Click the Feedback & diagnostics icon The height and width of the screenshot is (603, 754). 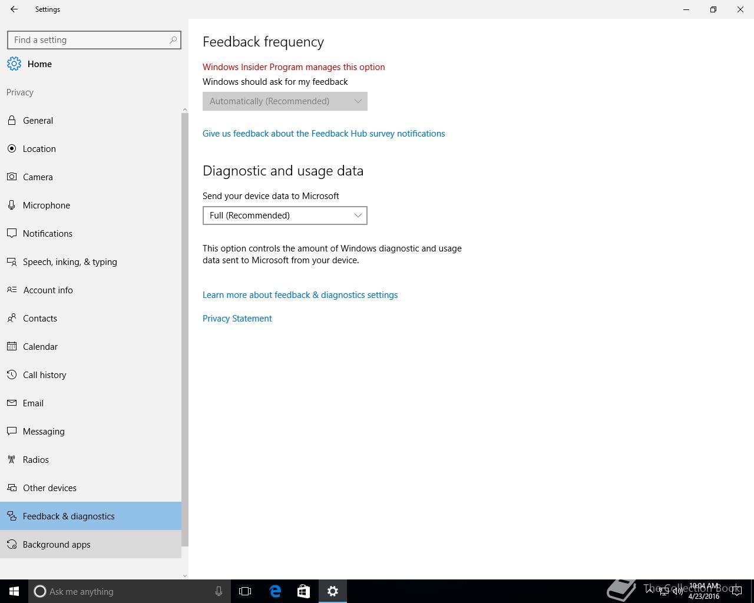(x=12, y=516)
